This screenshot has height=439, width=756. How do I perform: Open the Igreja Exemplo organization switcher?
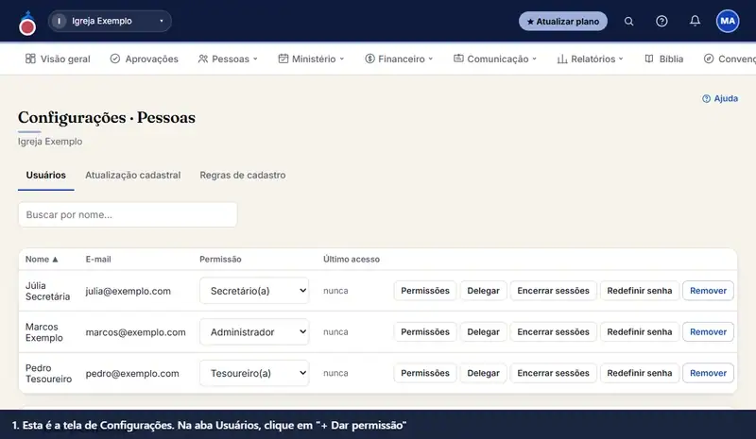pyautogui.click(x=110, y=21)
